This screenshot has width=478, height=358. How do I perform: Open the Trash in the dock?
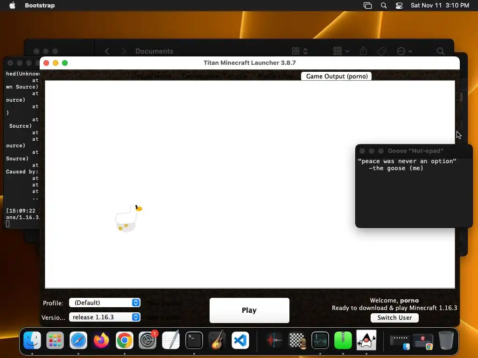446,340
